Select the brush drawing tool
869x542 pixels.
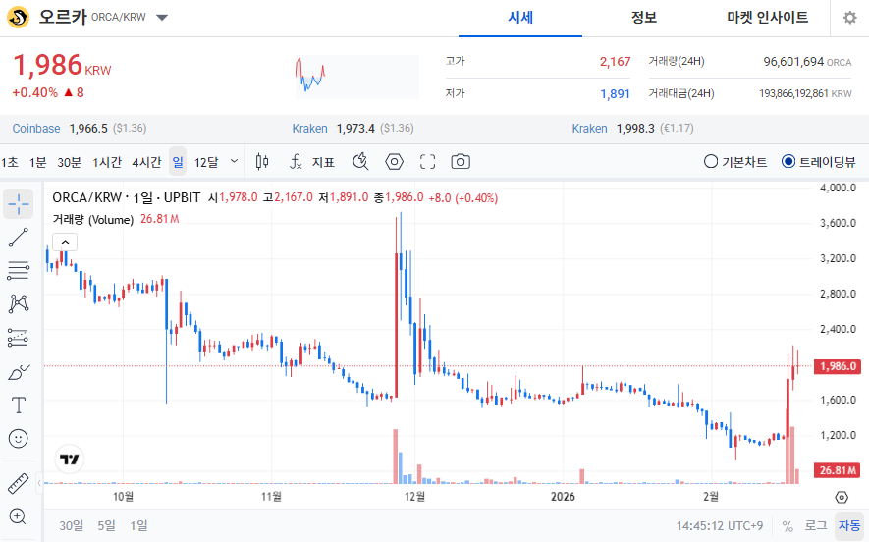point(19,372)
